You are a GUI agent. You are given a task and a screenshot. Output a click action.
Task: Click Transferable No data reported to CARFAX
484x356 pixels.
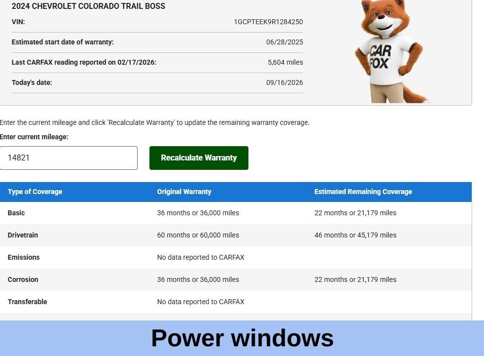click(200, 302)
